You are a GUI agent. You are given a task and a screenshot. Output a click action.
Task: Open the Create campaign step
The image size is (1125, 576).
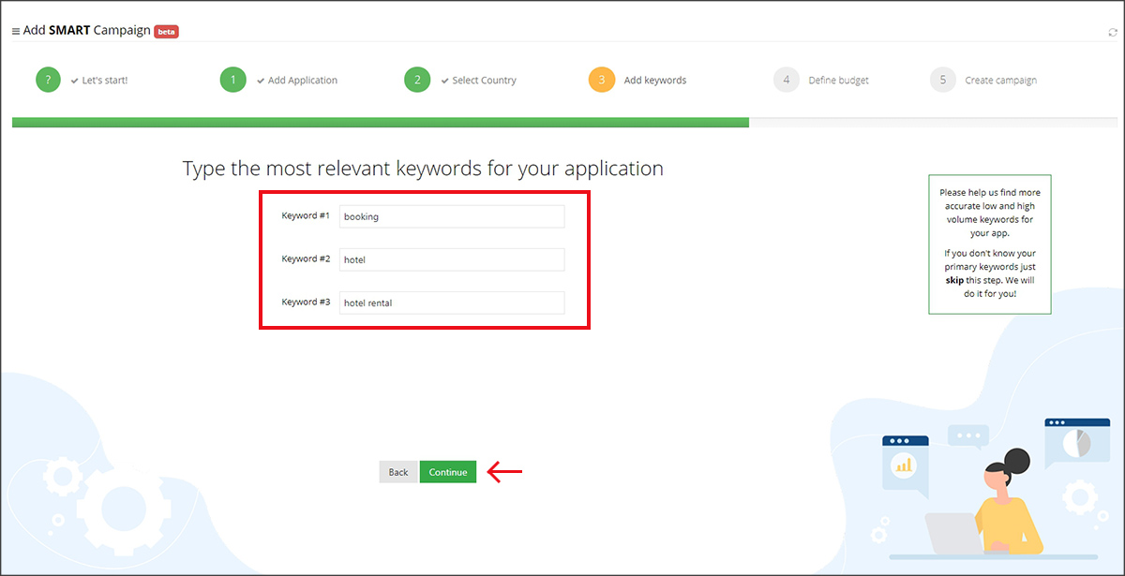1001,81
